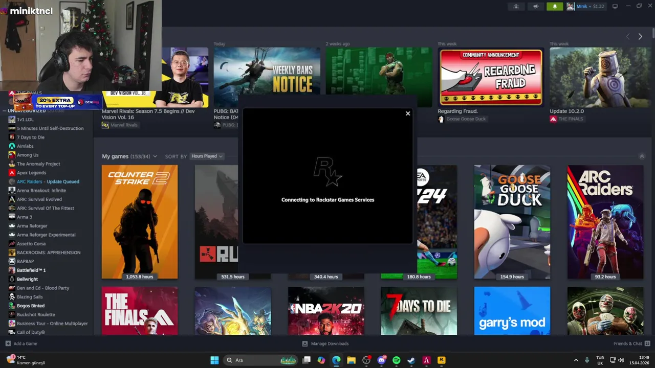Click the Apex Legends icon in sidebar
The image size is (655, 368).
coord(12,173)
